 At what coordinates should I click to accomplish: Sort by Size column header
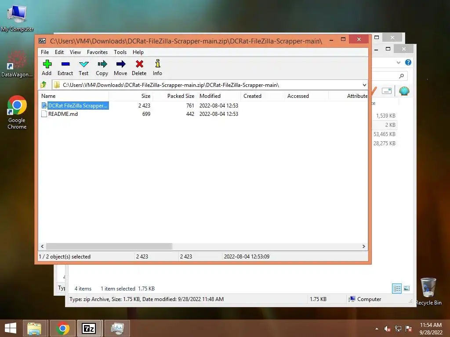131,96
